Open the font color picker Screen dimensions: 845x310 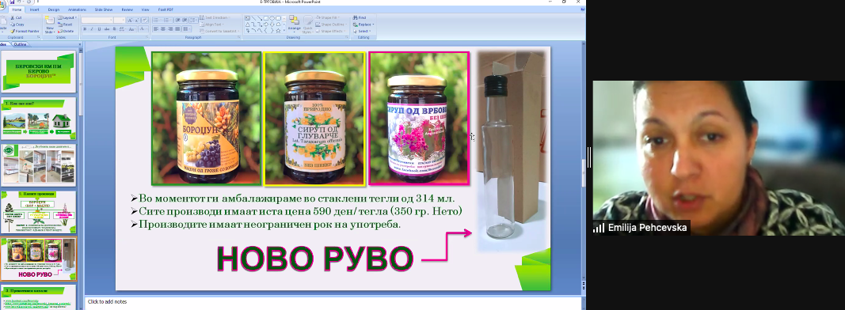(143, 28)
